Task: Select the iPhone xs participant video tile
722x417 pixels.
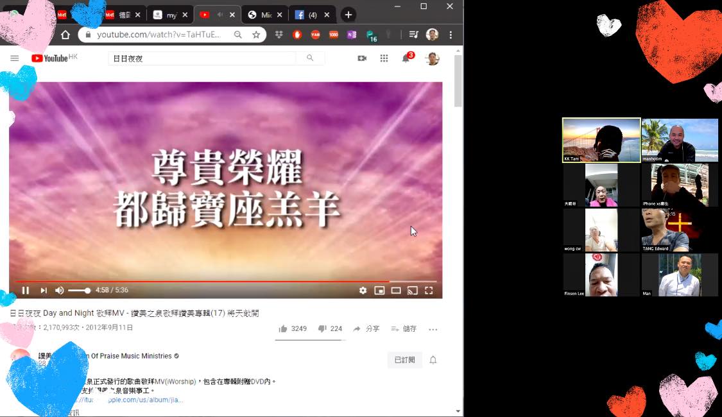Action: [680, 185]
